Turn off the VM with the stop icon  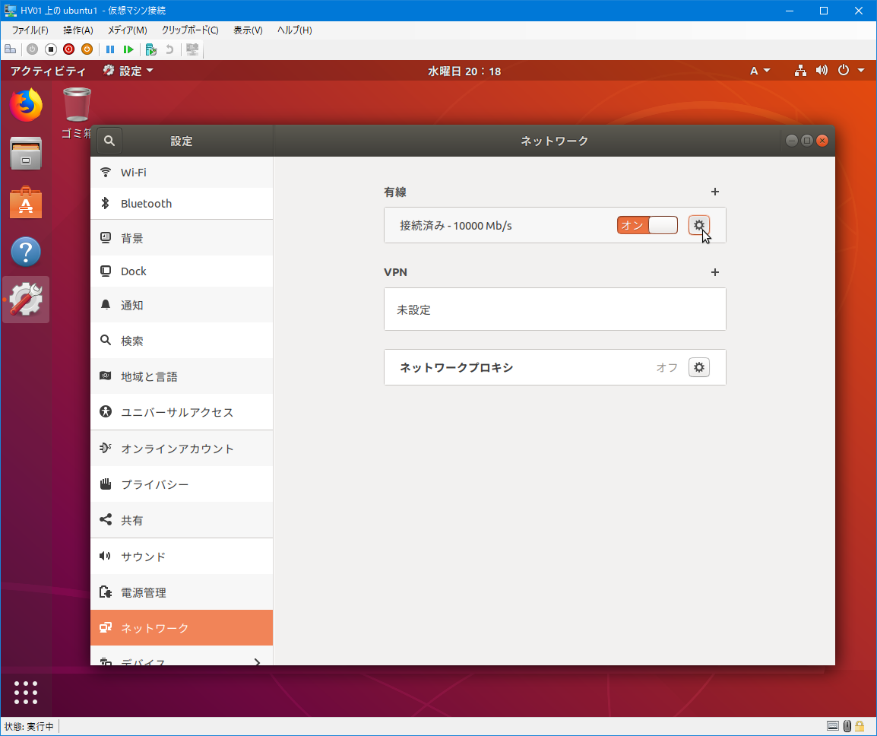point(50,49)
